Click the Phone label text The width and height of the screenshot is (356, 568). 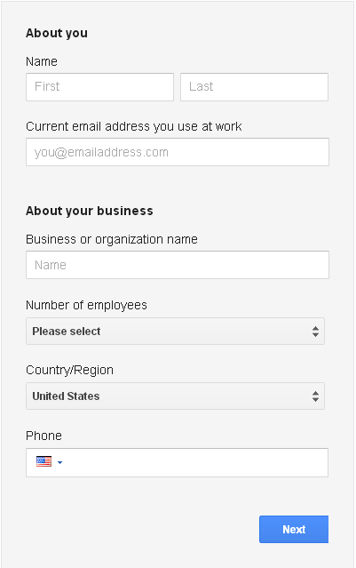[x=44, y=436]
